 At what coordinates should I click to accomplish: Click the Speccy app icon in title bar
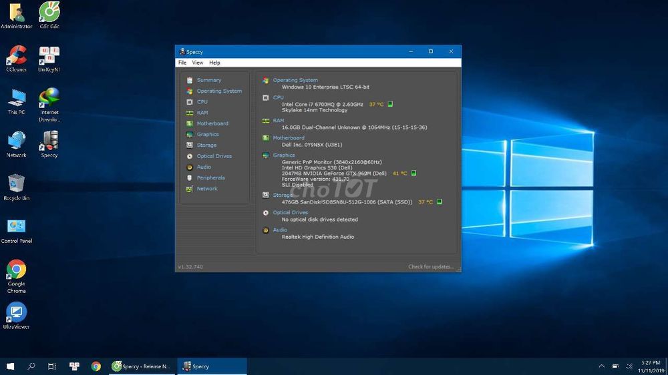point(182,51)
